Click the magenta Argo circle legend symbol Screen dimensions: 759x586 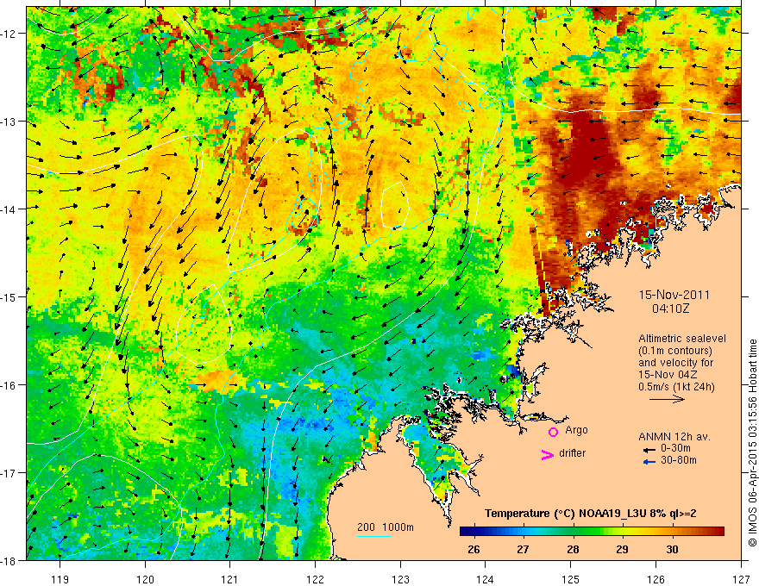click(553, 432)
